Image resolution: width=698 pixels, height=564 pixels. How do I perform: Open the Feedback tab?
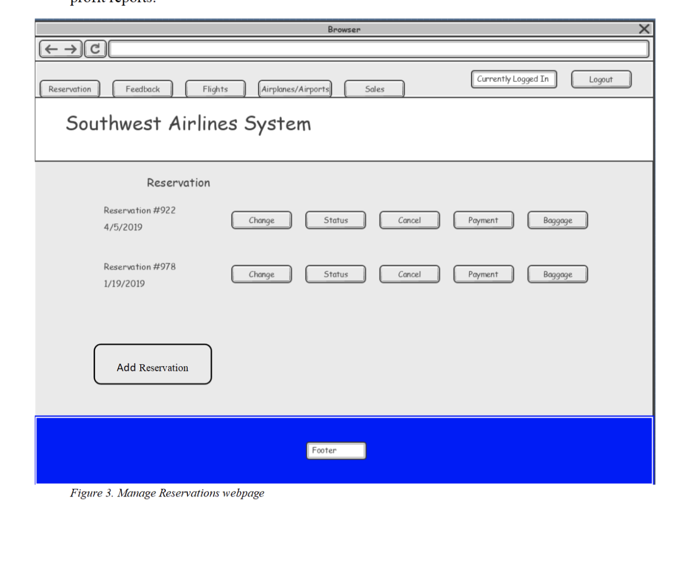click(x=143, y=89)
